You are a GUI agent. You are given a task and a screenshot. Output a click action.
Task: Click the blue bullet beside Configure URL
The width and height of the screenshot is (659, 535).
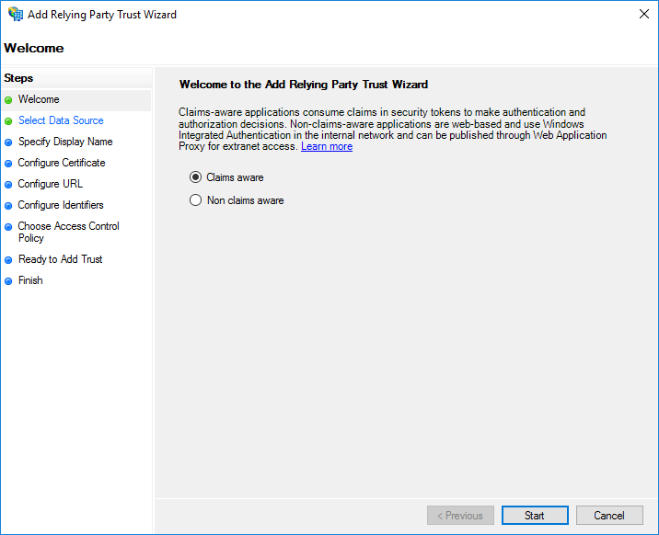[x=9, y=185]
